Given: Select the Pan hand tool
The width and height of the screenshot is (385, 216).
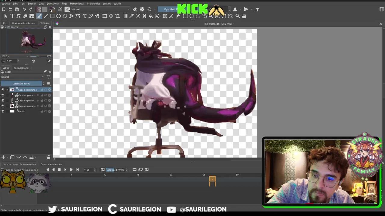Looking at the screenshot, I should tap(244, 16).
